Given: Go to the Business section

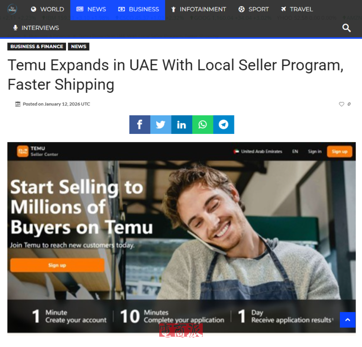Looking at the screenshot, I should click(x=138, y=9).
